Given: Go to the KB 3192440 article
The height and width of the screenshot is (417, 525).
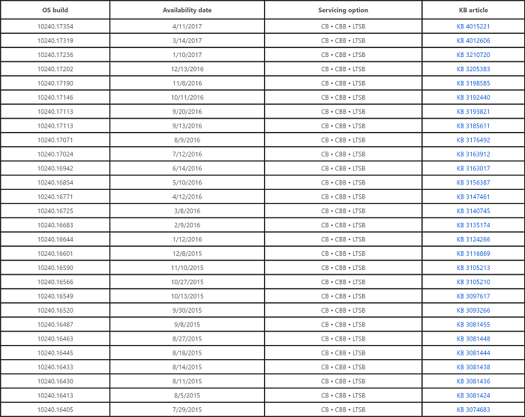Looking at the screenshot, I should (473, 97).
